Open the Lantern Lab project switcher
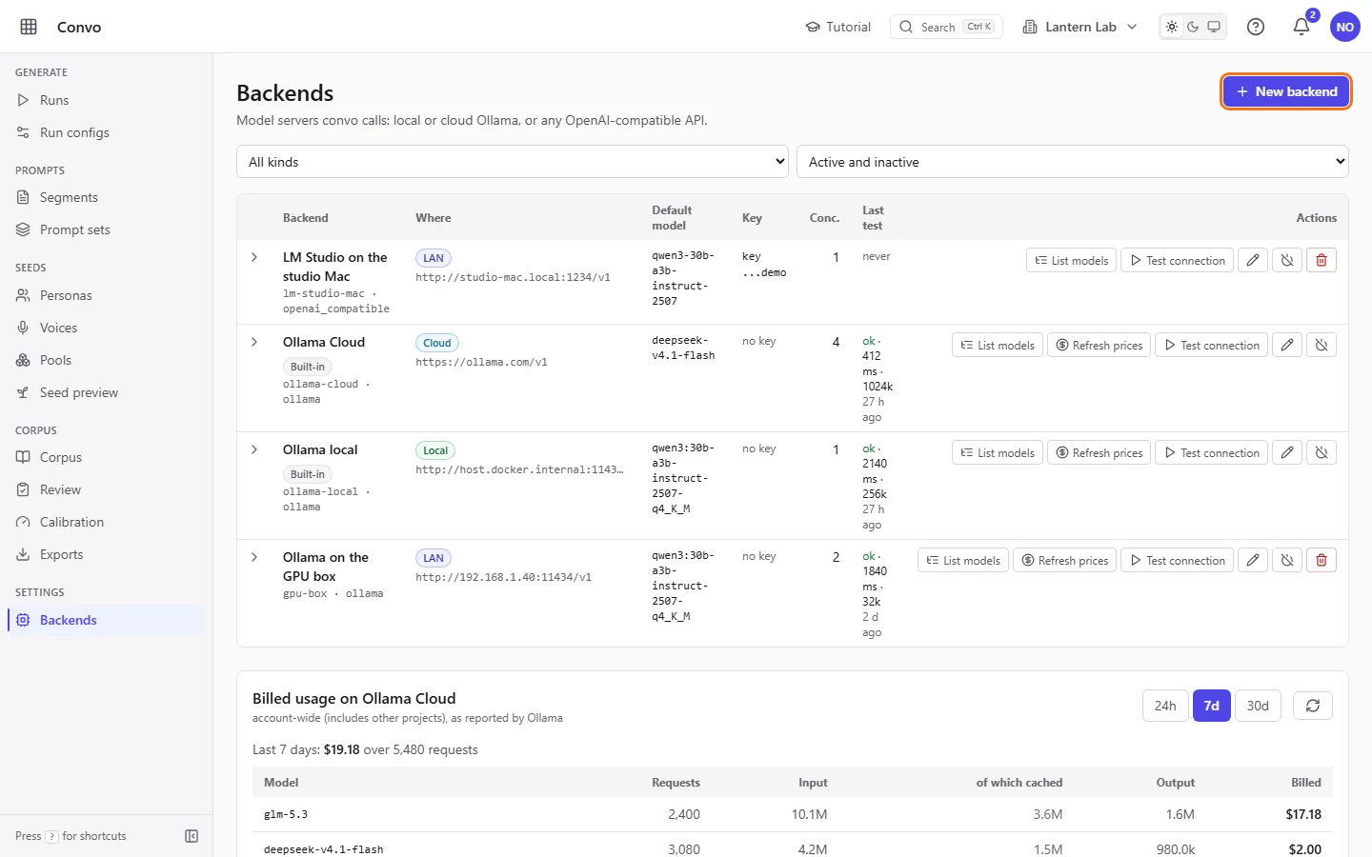The image size is (1372, 857). [1079, 27]
